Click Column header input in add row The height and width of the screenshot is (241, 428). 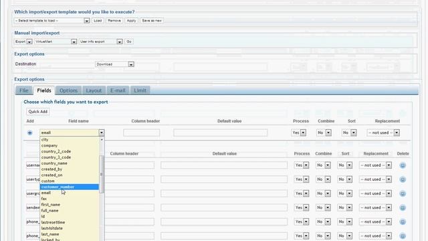tap(141, 133)
